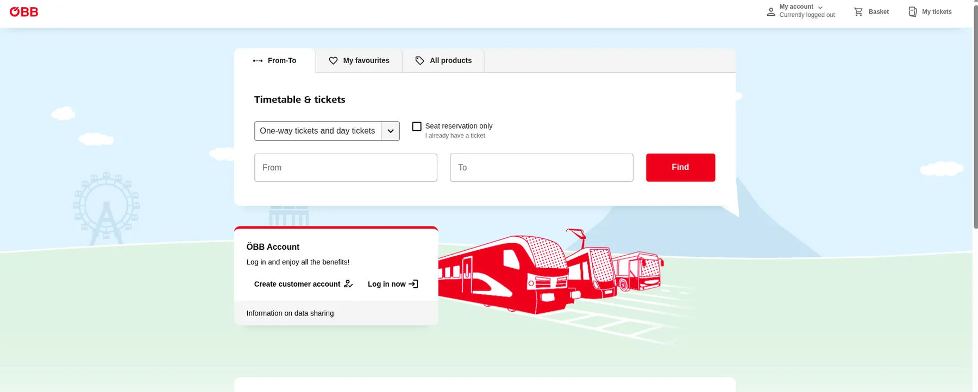Image resolution: width=978 pixels, height=392 pixels.
Task: Click the page vertical scrollbar
Action: coord(975,117)
